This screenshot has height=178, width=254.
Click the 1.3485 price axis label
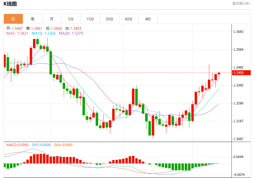238,67
